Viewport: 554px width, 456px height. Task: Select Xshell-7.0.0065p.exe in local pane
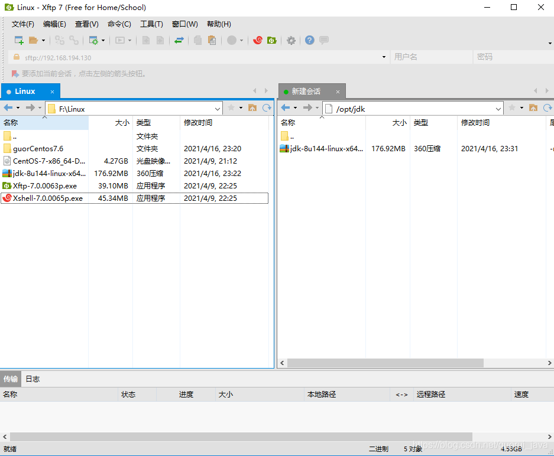[134, 198]
